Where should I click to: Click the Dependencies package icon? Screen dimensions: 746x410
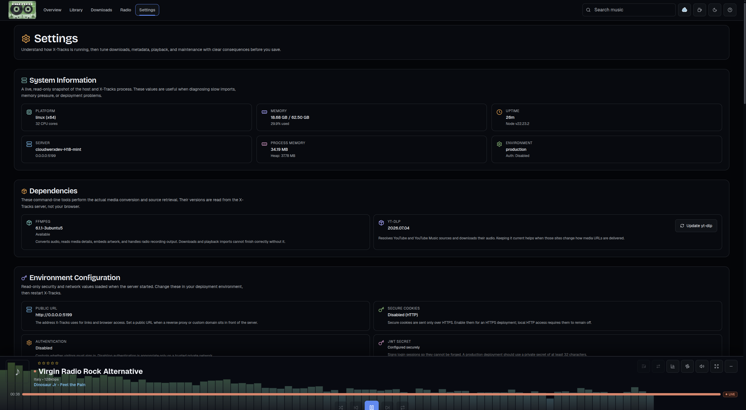tap(24, 191)
